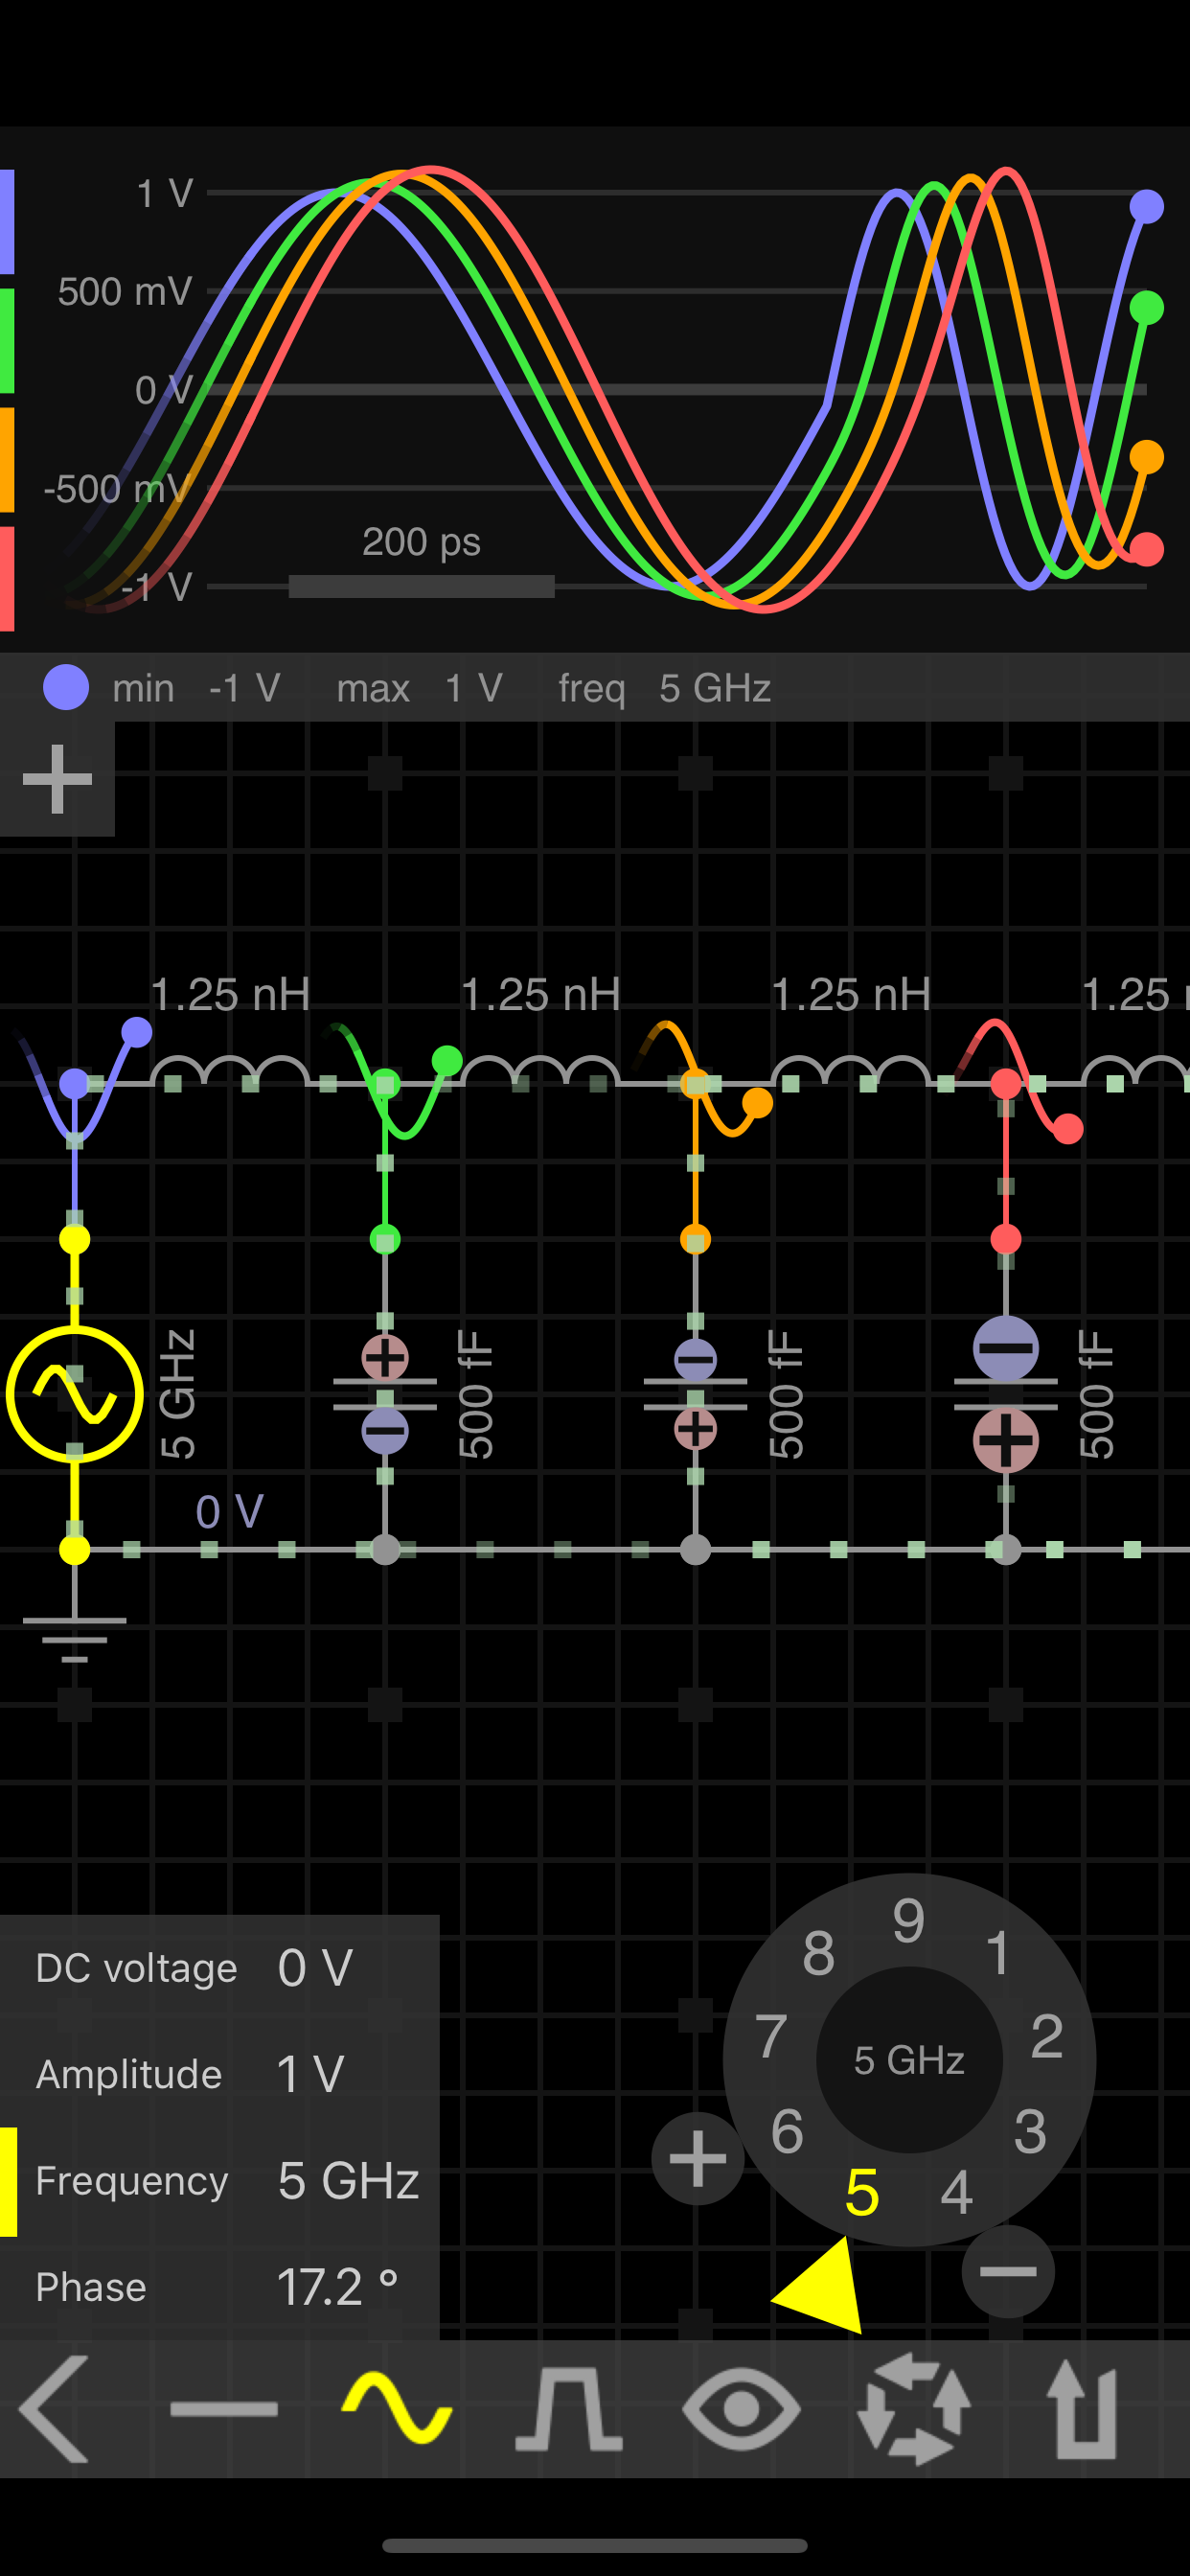Select digit 3 on the value dial
This screenshot has width=1190, height=2576.
[1030, 2130]
